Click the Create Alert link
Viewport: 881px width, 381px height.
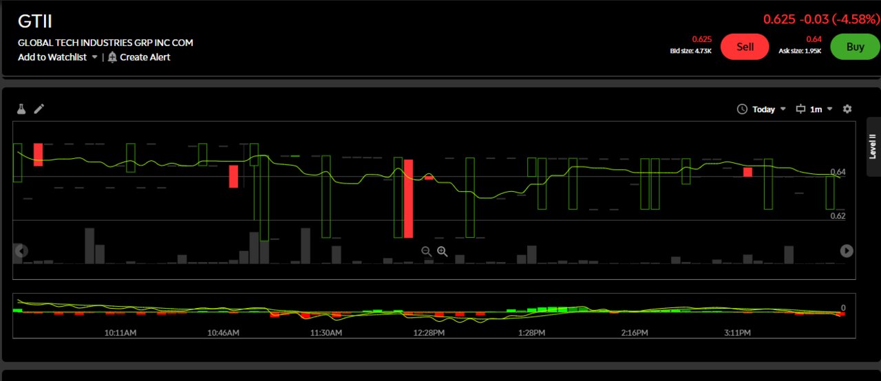(x=145, y=57)
